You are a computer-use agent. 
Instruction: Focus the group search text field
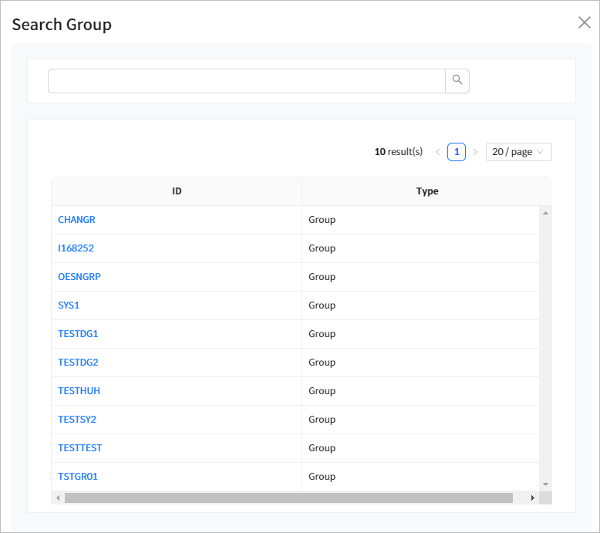pyautogui.click(x=246, y=81)
